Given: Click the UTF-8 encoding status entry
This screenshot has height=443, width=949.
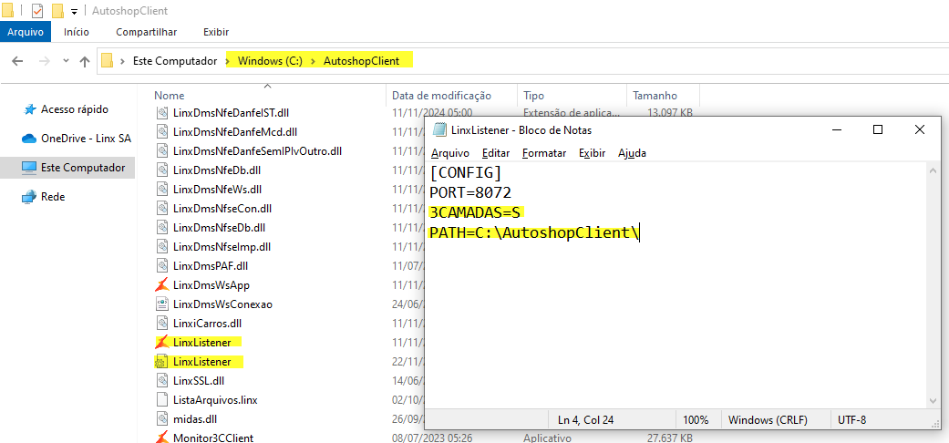Looking at the screenshot, I should pyautogui.click(x=852, y=420).
